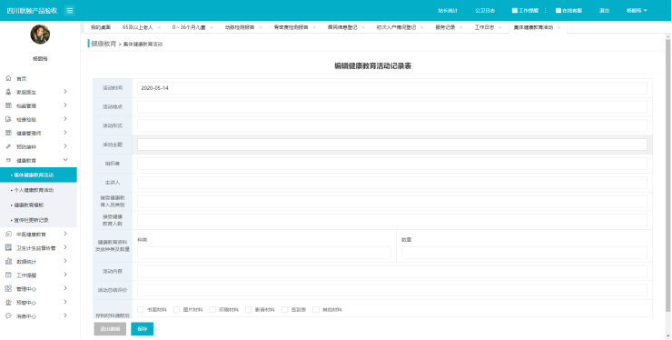This screenshot has height=340, width=672.
Task: Click the 退出 logout link
Action: pos(604,11)
